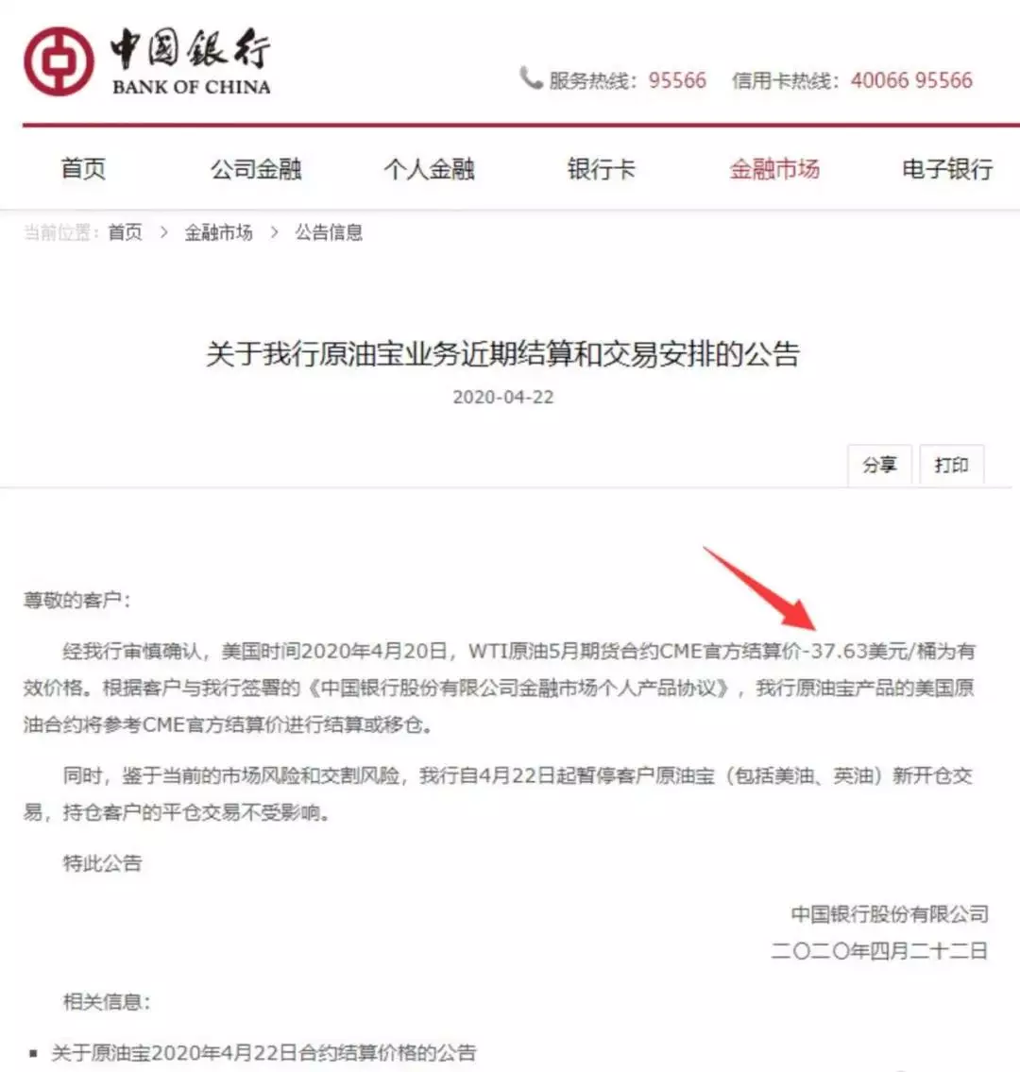Screen dimensions: 1020x1072
Task: Click the 金融市场 breadcrumb link
Action: coord(218,232)
